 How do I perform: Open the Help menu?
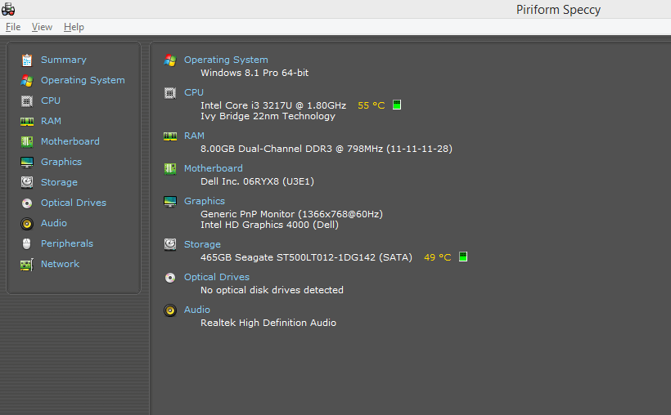[x=74, y=27]
